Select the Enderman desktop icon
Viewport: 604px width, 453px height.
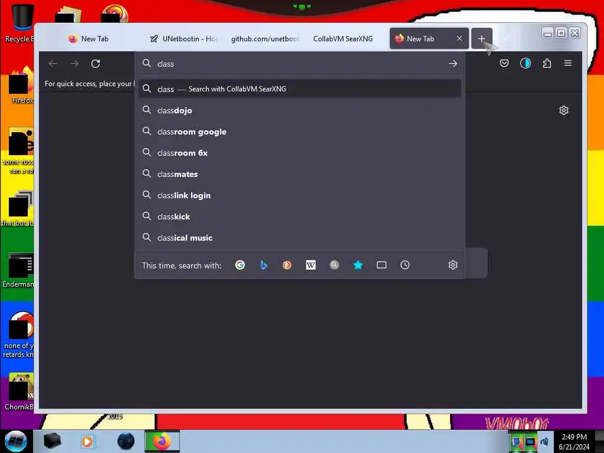(x=19, y=270)
